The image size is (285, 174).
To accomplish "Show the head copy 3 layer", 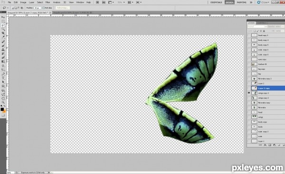I will [249, 35].
